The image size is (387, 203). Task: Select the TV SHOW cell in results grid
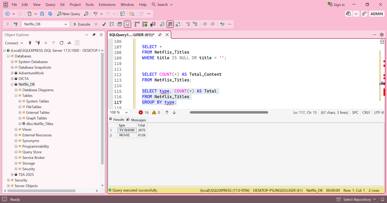127,130
